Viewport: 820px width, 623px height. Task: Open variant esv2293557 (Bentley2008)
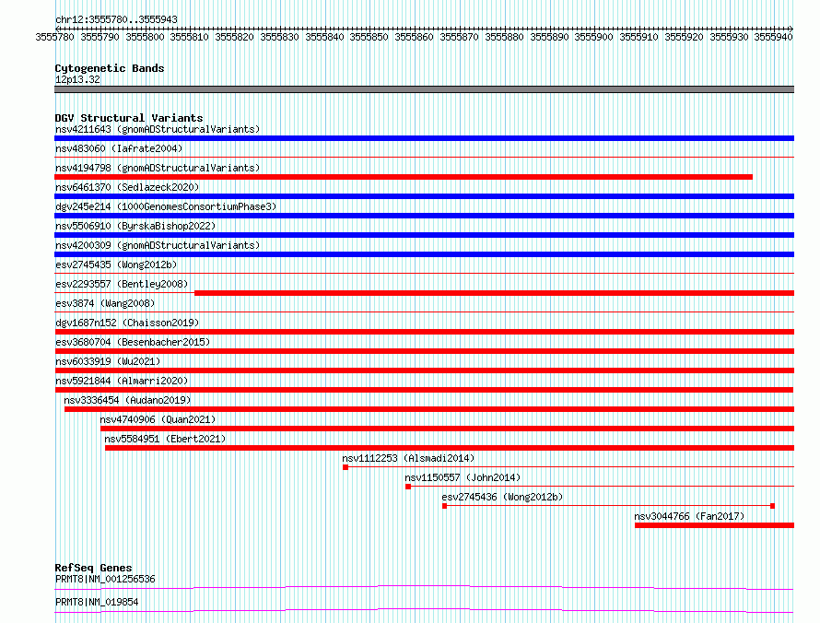click(122, 284)
